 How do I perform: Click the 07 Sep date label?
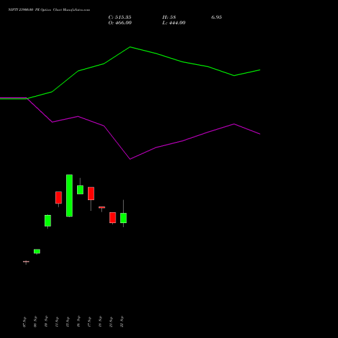[x=24, y=322]
